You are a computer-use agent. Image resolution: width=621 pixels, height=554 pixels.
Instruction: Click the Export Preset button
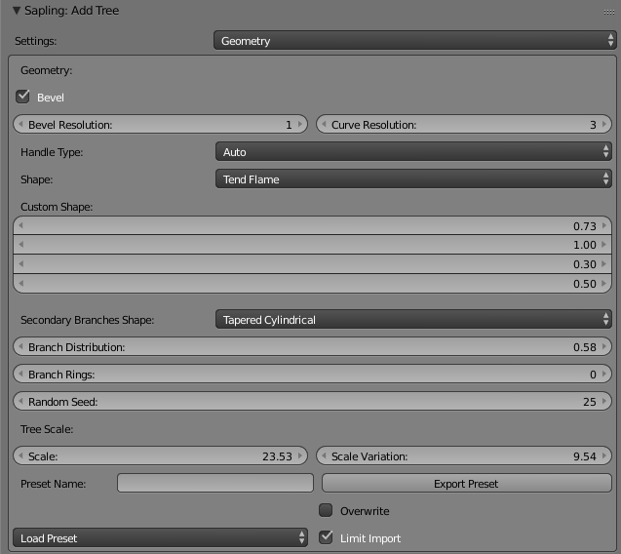coord(467,484)
